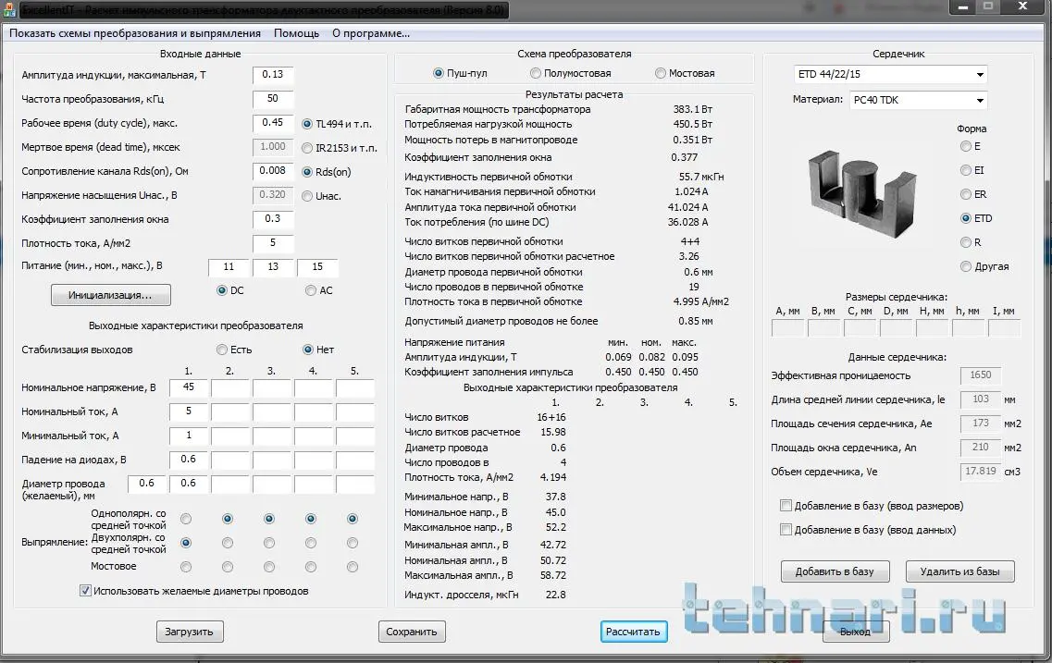The width and height of the screenshot is (1052, 663).
Task: Click output 1 nominal current field 5
Action: [x=189, y=411]
